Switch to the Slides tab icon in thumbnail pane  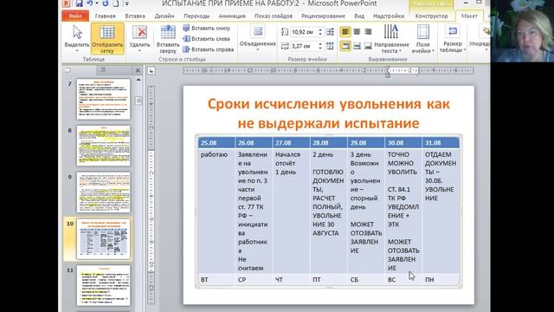[x=68, y=70]
